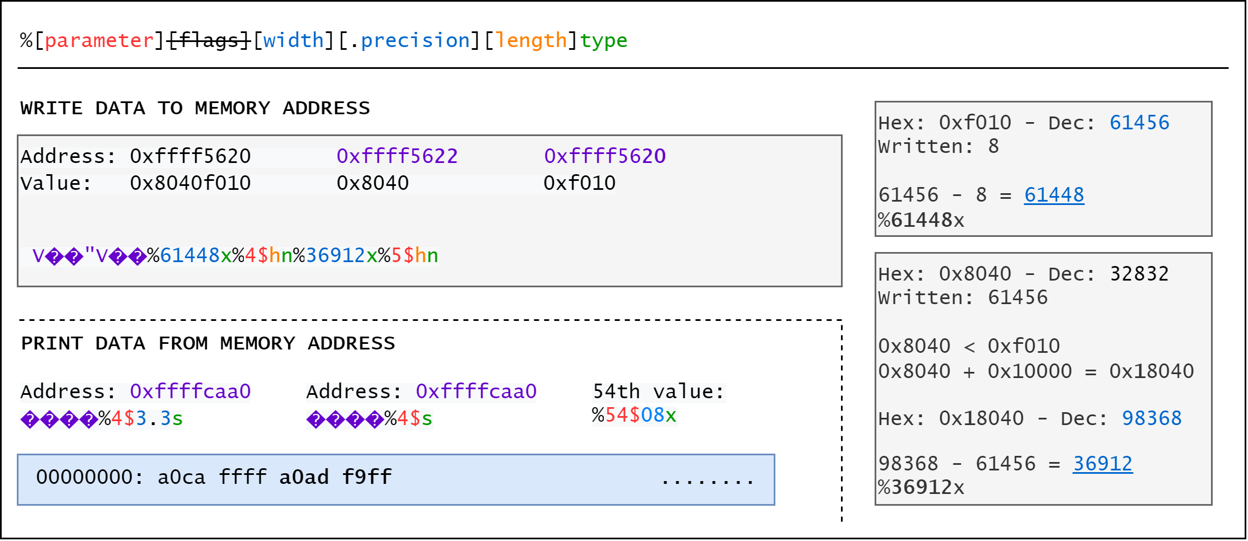Image resolution: width=1248 pixels, height=541 pixels.
Task: Select the red 'parameter' word in format spec
Action: point(99,40)
